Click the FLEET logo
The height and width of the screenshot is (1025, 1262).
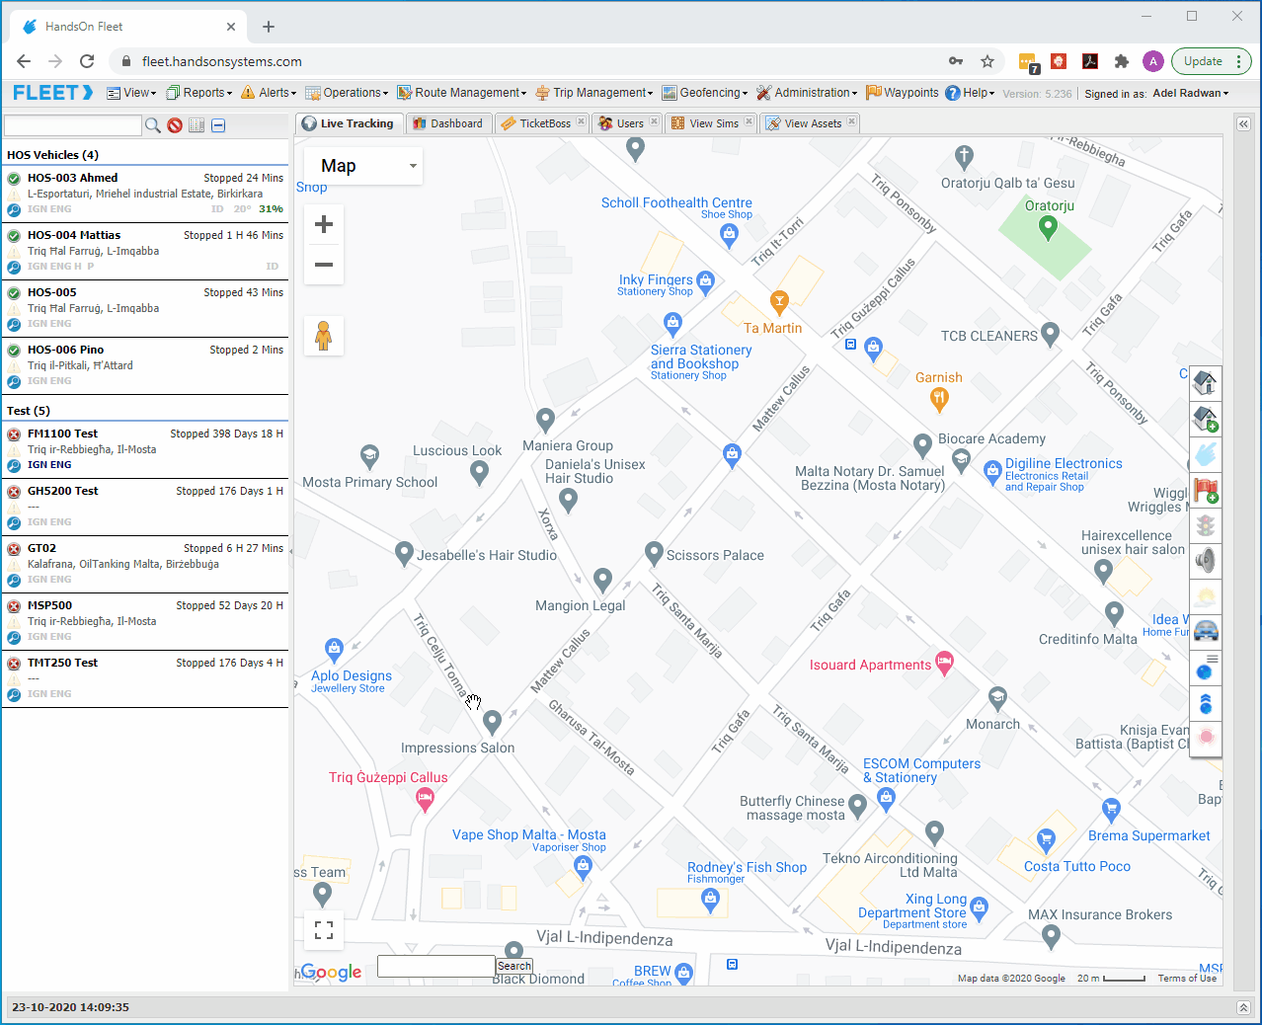pos(53,93)
